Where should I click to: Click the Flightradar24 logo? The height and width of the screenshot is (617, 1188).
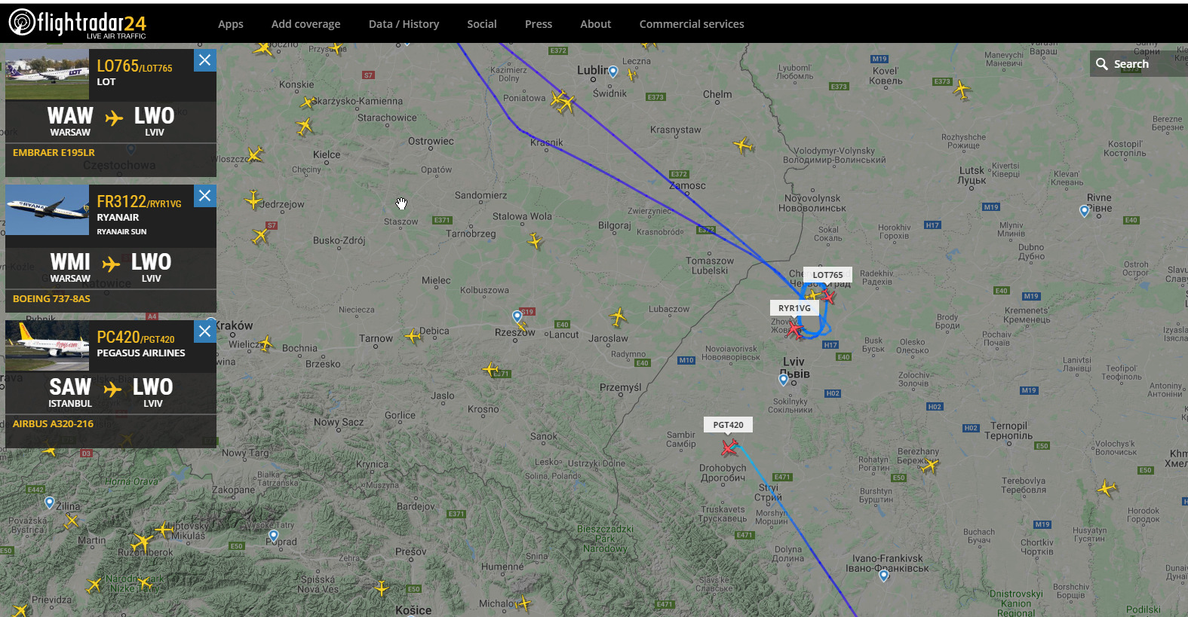77,23
